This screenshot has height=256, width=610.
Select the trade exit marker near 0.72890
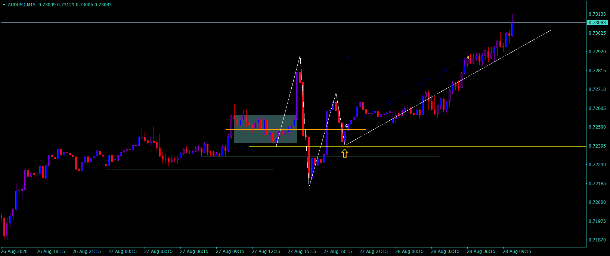468,58
